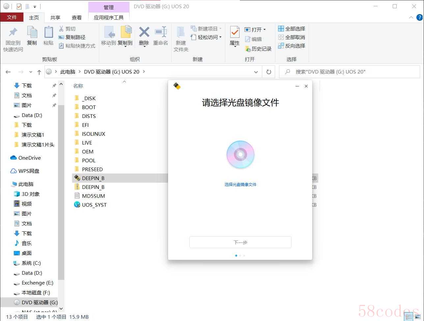Select the _DISK folder
The image size is (424, 321).
pyautogui.click(x=85, y=98)
